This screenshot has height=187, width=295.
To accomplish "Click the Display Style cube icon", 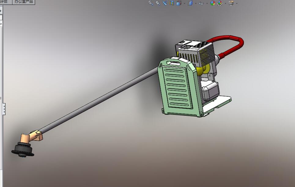I will (190, 3).
